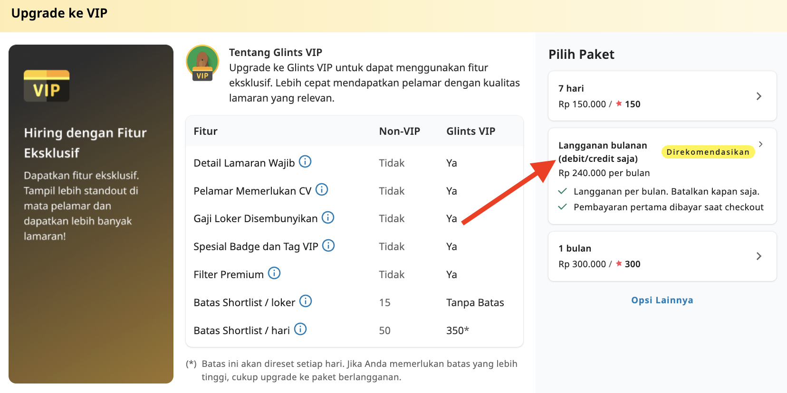Open info for Filter Premium feature
This screenshot has height=393, width=787.
click(x=274, y=273)
